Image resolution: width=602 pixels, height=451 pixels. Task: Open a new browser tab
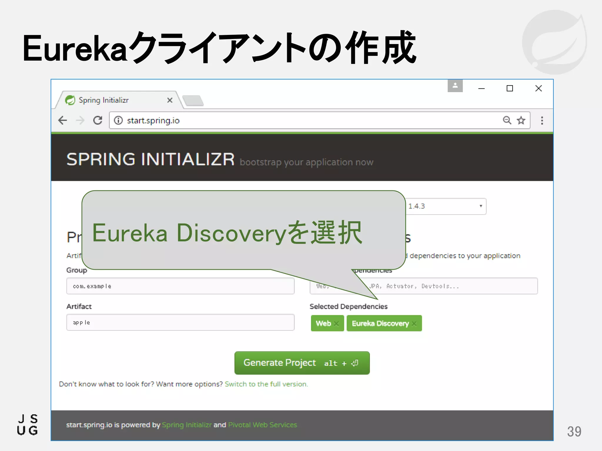pos(193,100)
